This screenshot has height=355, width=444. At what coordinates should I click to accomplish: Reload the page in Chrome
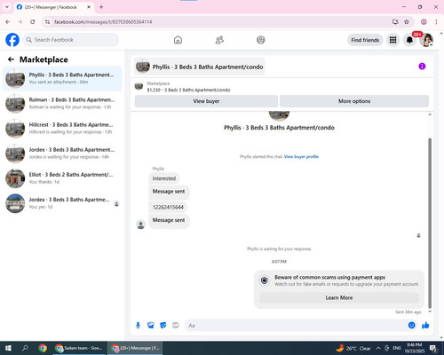point(33,22)
